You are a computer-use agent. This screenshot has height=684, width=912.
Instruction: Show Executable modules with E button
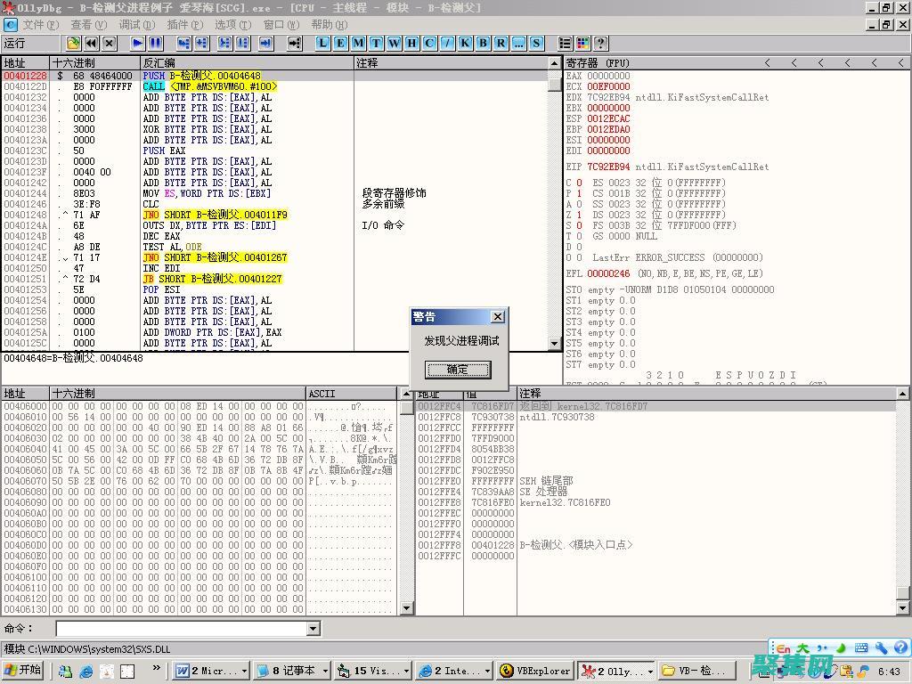point(340,43)
